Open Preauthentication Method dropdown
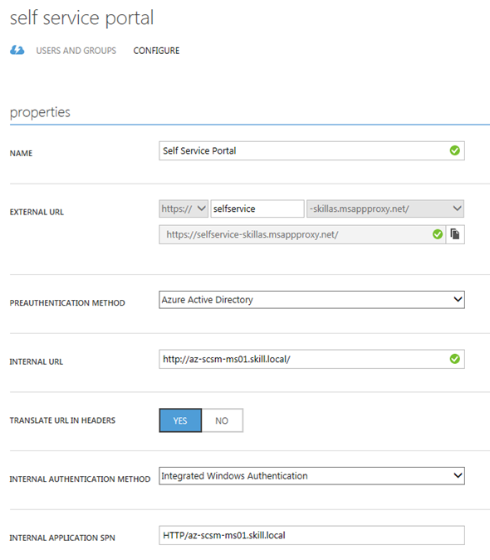490x560 pixels. pos(311,300)
